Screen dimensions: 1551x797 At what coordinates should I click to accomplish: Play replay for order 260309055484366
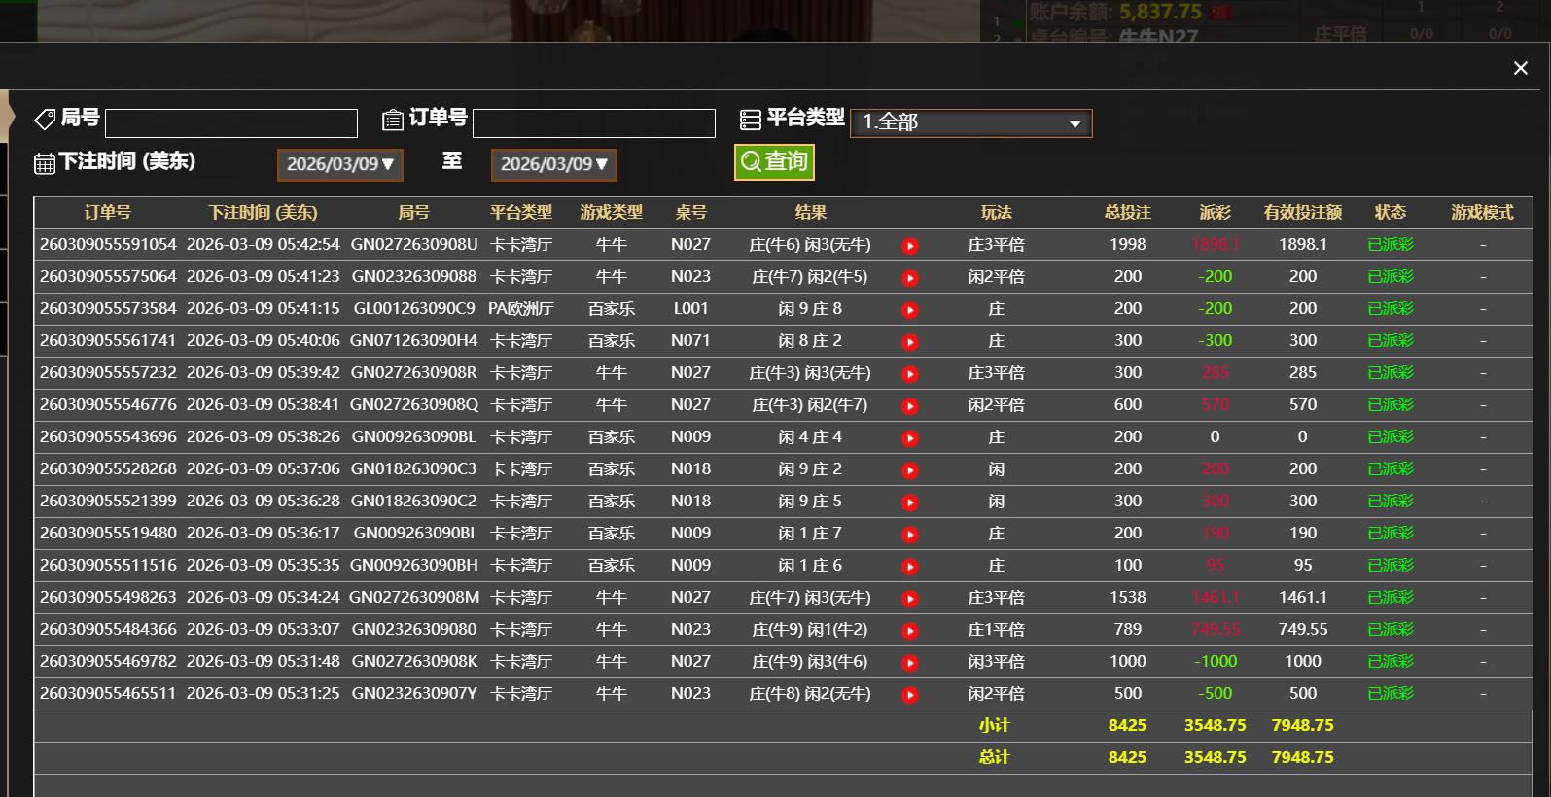point(910,631)
